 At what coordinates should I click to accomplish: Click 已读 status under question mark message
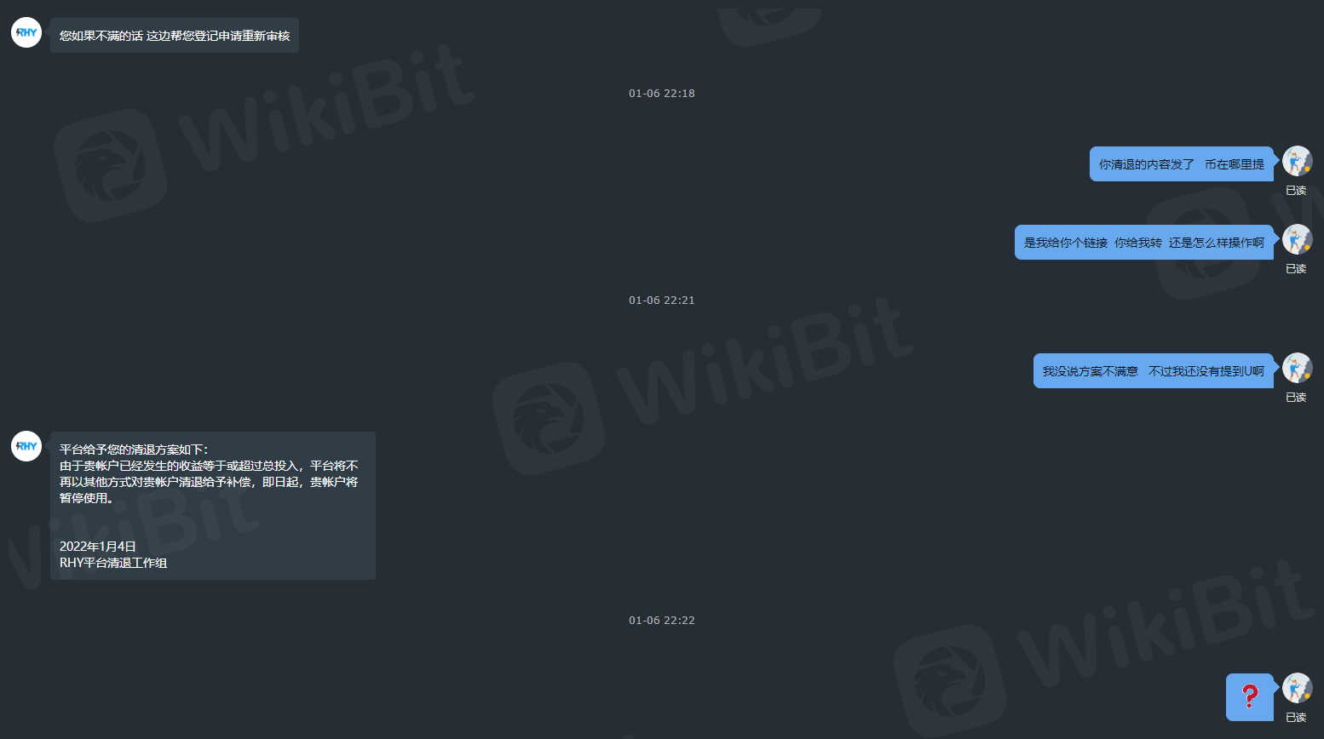click(1296, 718)
